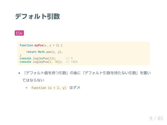Click the // 9 comment
The image size is (167, 125).
coord(69,58)
